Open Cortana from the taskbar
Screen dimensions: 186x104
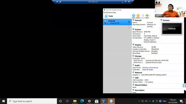(60, 101)
